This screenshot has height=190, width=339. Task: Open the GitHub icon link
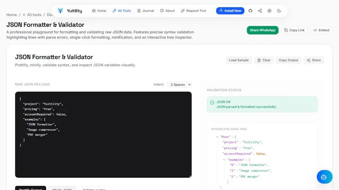250,11
